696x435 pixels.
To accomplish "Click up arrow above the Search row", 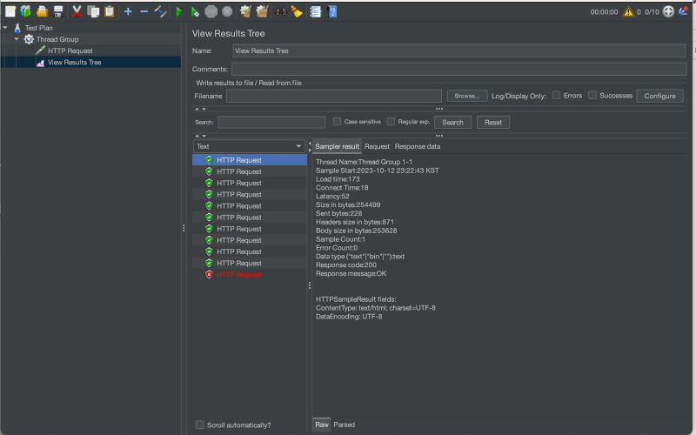I will [x=197, y=109].
